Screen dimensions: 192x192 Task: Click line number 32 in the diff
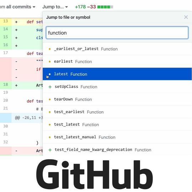pyautogui.click(x=6, y=142)
